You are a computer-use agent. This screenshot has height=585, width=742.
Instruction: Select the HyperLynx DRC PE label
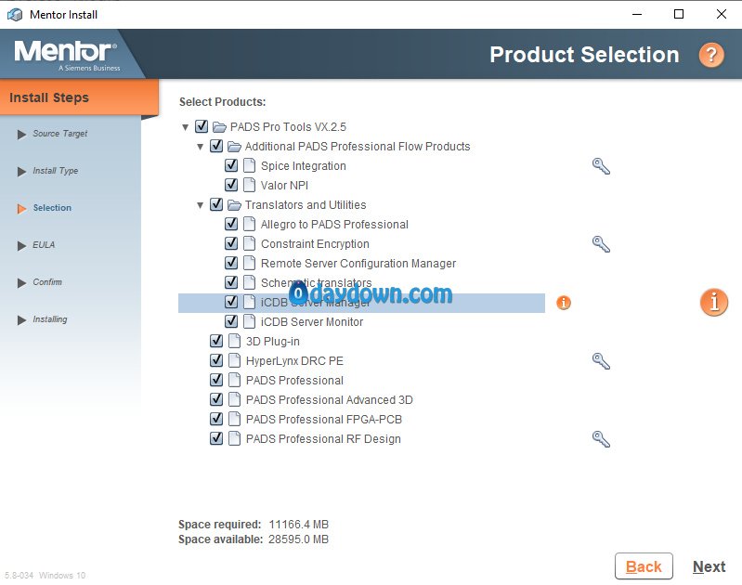tap(294, 361)
